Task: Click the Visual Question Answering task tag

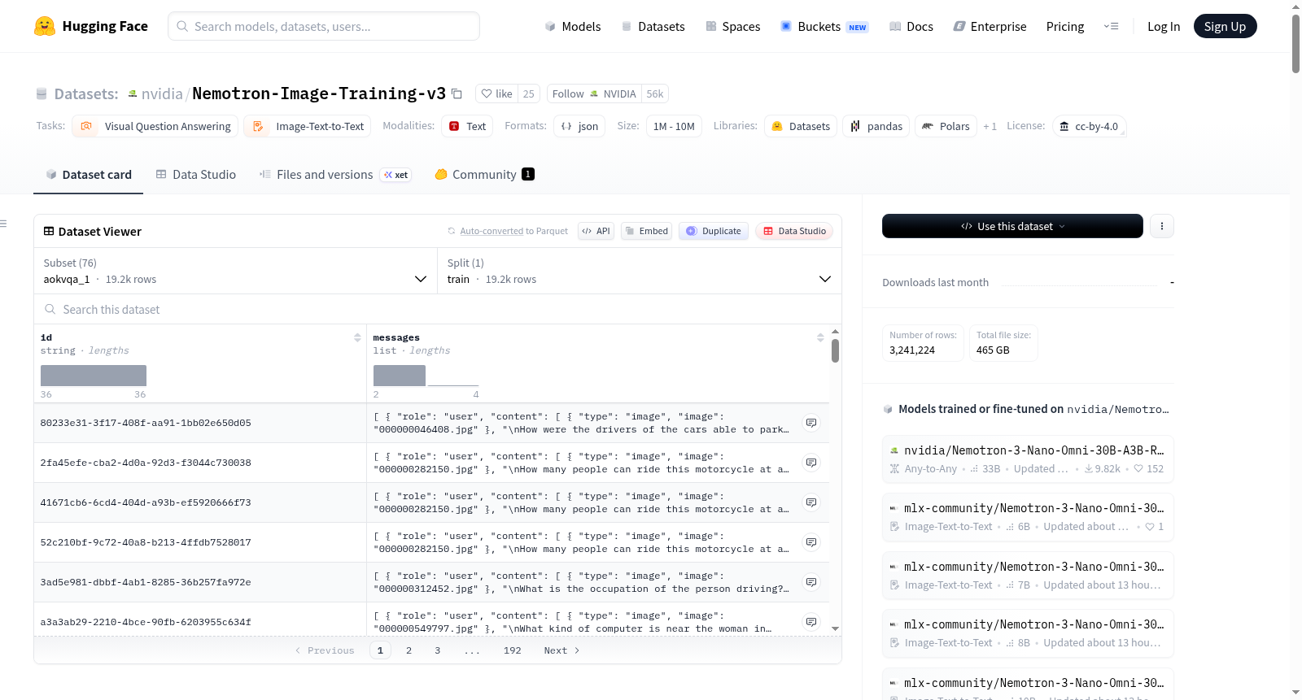Action: tap(155, 126)
